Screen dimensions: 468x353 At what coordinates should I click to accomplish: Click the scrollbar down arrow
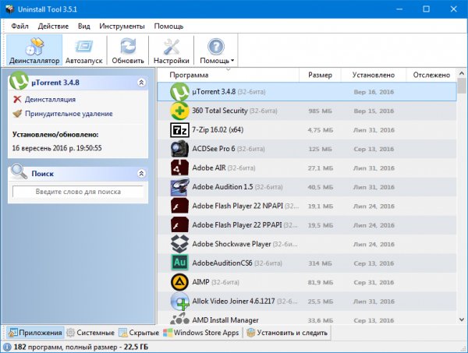[462, 319]
